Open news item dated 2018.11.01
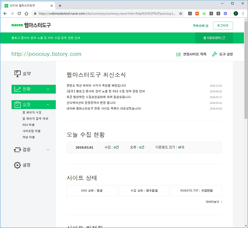 tap(96, 86)
